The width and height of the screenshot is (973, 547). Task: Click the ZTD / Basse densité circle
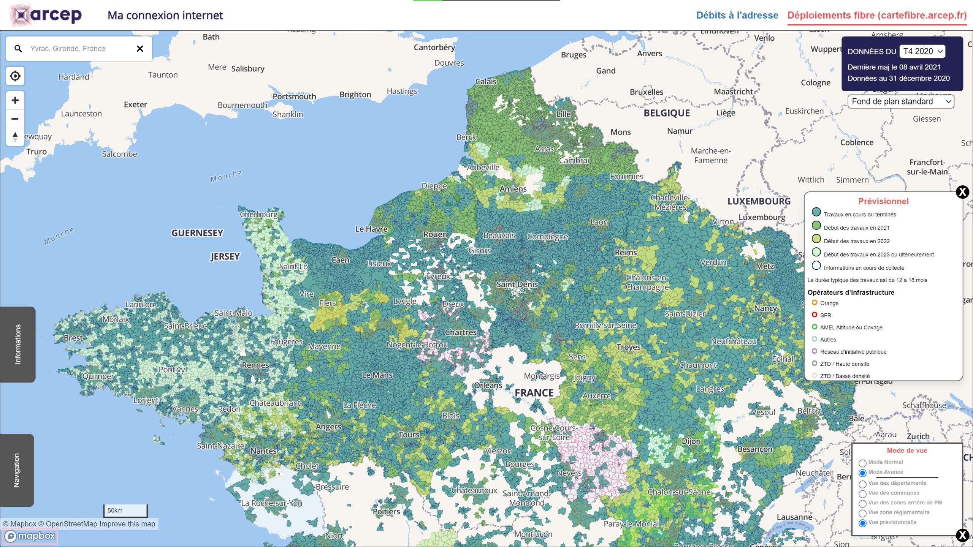tap(815, 376)
